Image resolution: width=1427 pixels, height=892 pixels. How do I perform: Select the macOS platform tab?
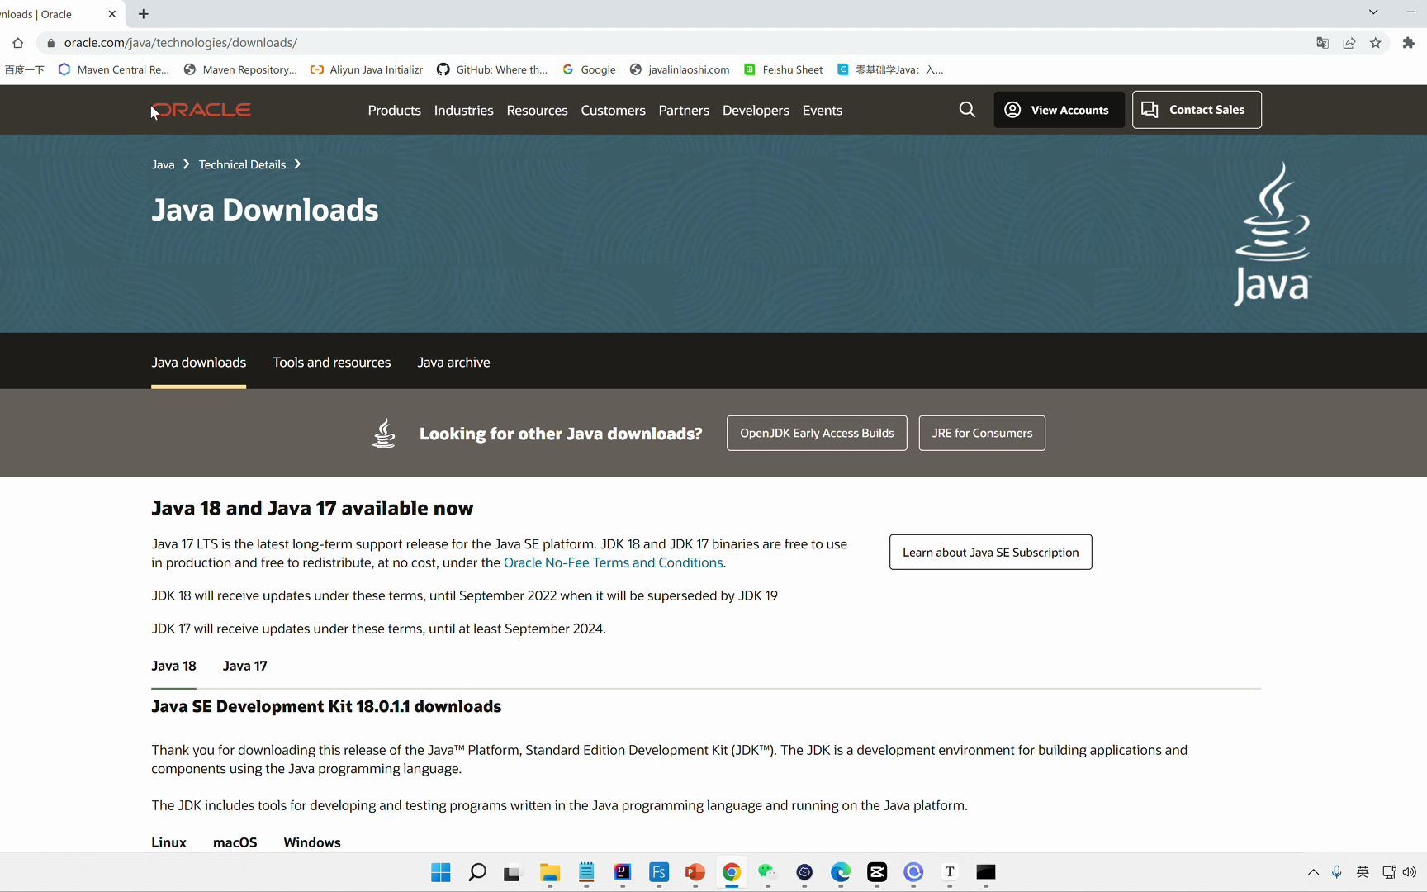235,842
